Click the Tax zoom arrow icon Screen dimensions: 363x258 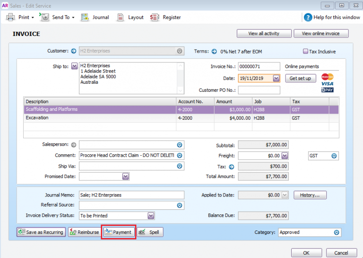click(232, 167)
